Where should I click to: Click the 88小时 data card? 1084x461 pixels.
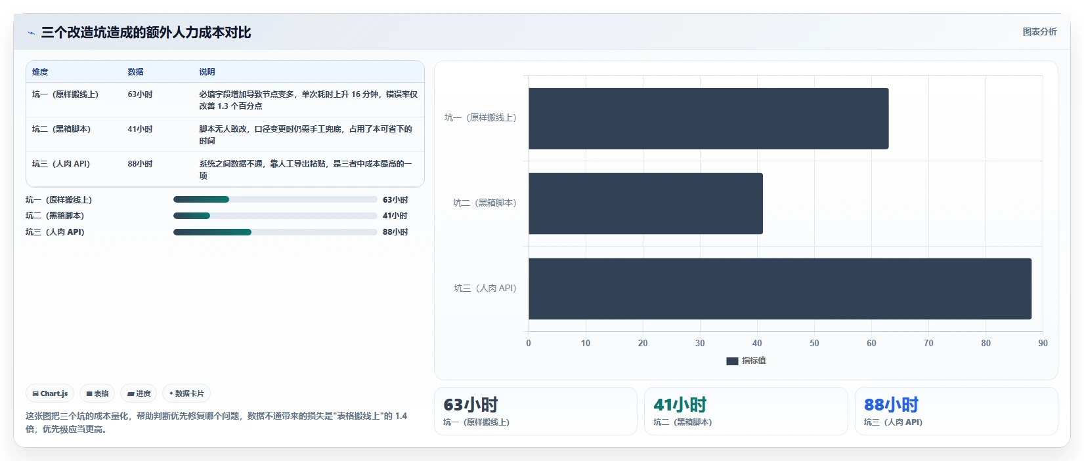pyautogui.click(x=956, y=411)
